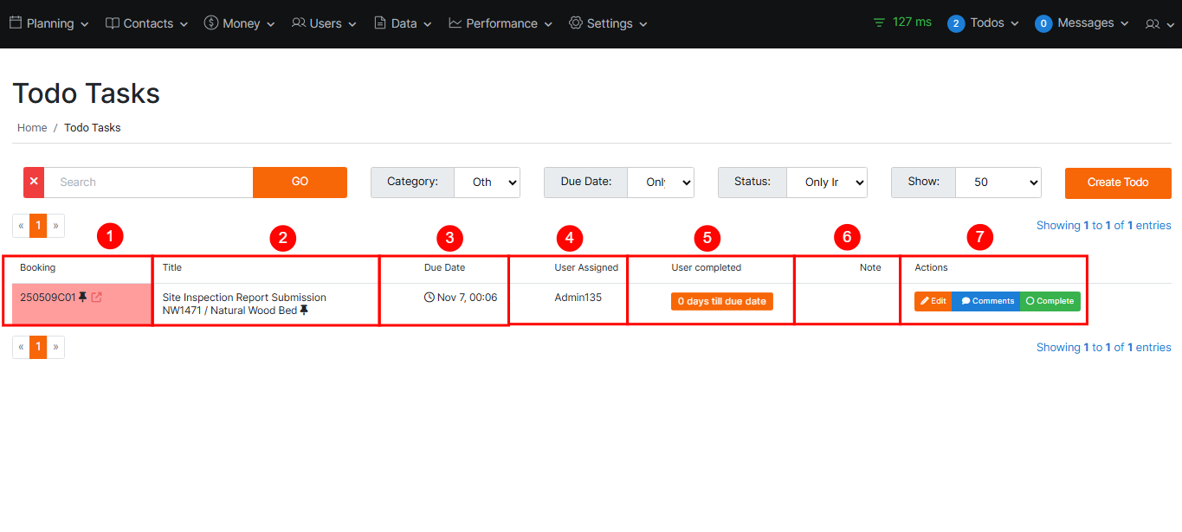Follow the Home breadcrumb link
The image size is (1182, 532).
(x=32, y=127)
